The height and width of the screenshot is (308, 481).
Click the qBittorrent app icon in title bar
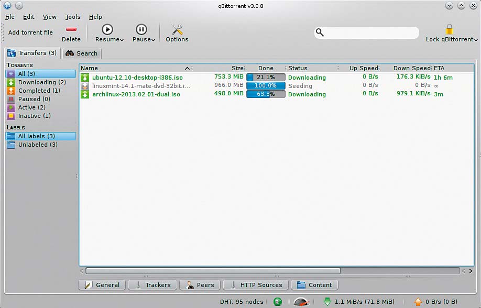point(7,6)
